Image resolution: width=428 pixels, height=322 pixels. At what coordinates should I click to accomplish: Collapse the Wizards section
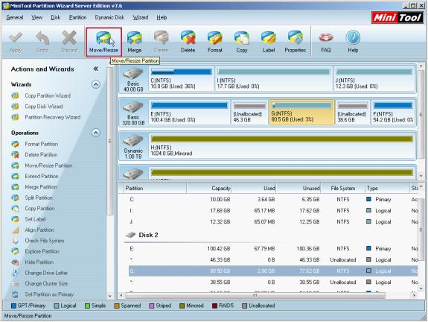tap(95, 84)
